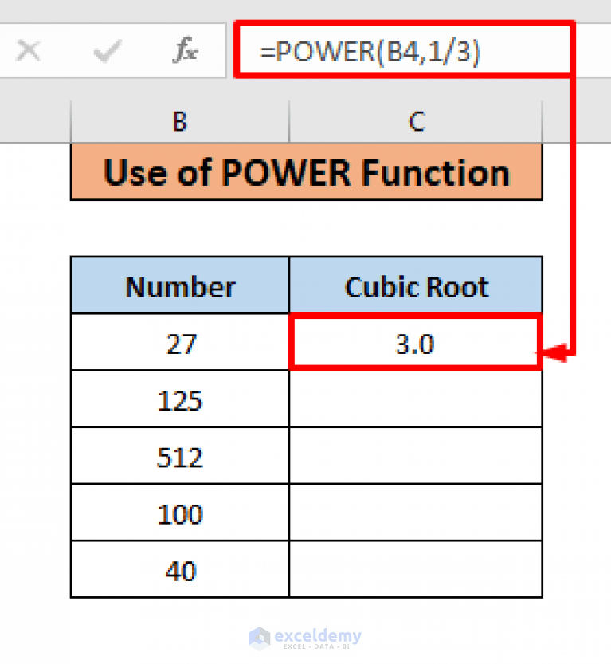This screenshot has width=611, height=664.
Task: Select the cell containing 512
Action: (180, 456)
